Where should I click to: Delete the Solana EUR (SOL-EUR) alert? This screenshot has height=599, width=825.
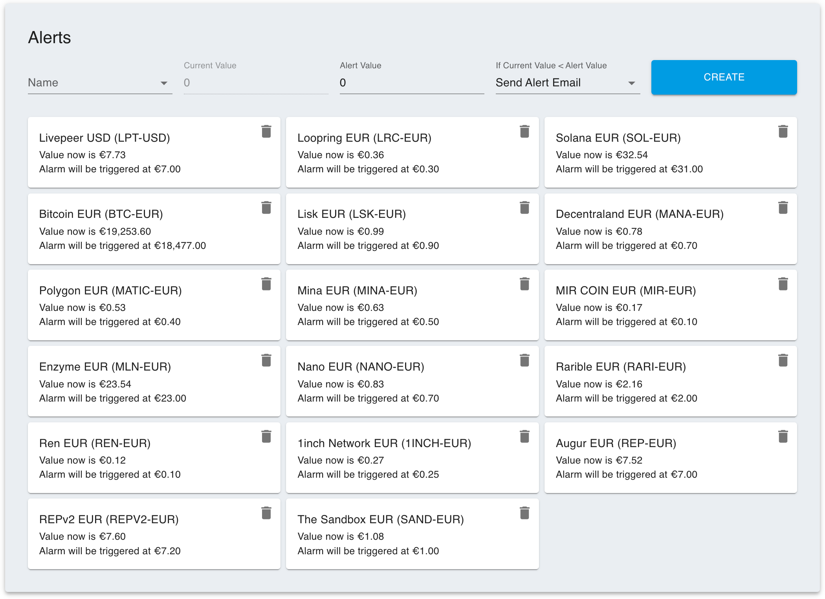tap(783, 131)
